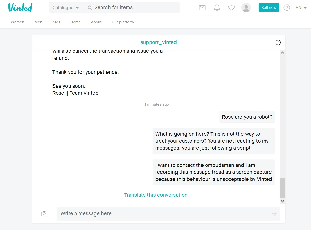Open the help question mark icon
311x230 pixels.
click(287, 8)
